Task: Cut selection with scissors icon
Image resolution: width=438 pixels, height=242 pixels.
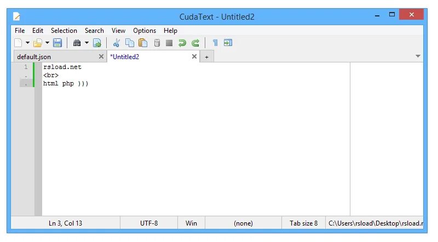Action: (x=116, y=43)
